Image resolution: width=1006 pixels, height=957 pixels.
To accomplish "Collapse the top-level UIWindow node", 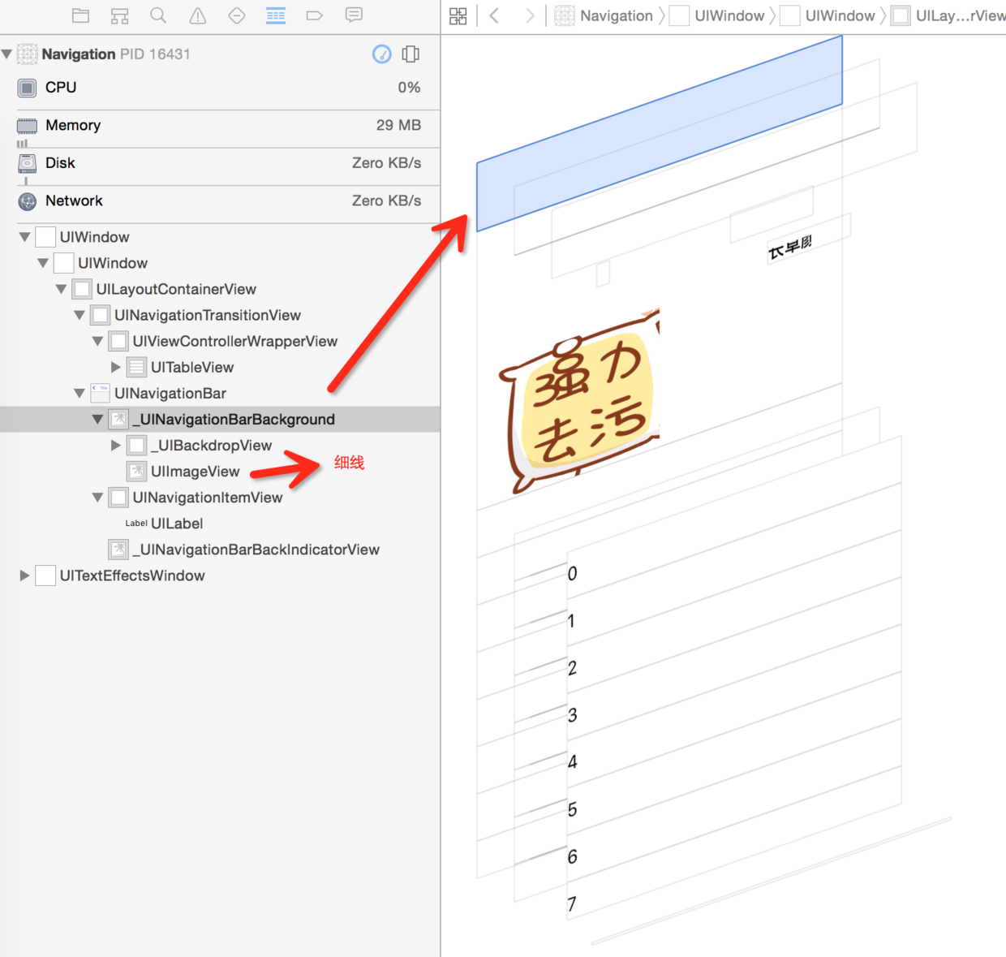I will [x=25, y=237].
